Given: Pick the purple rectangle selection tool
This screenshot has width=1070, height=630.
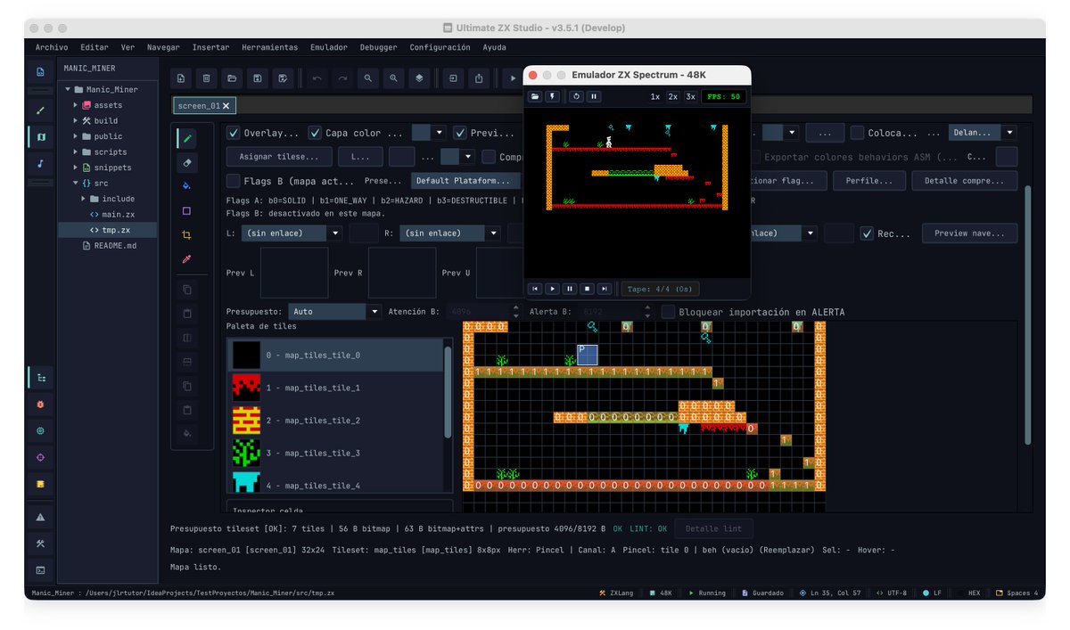Looking at the screenshot, I should 187,211.
